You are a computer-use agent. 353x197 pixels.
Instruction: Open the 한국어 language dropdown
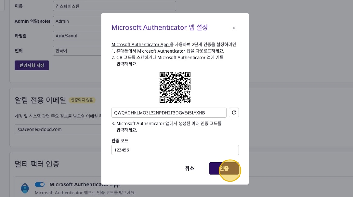[77, 51]
